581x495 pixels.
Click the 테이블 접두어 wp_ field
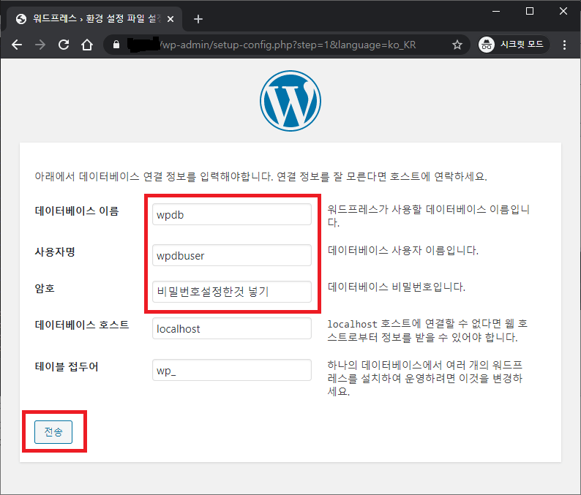[x=232, y=370]
